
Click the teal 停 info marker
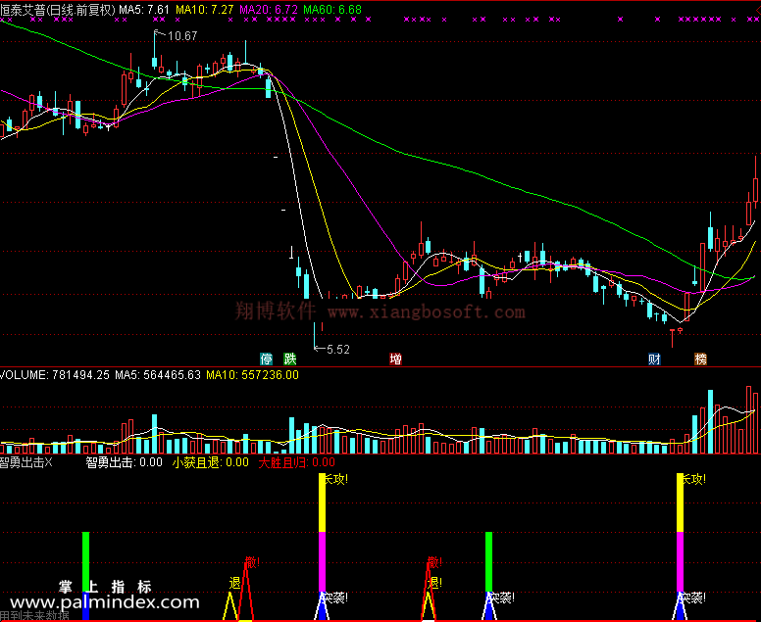click(267, 359)
